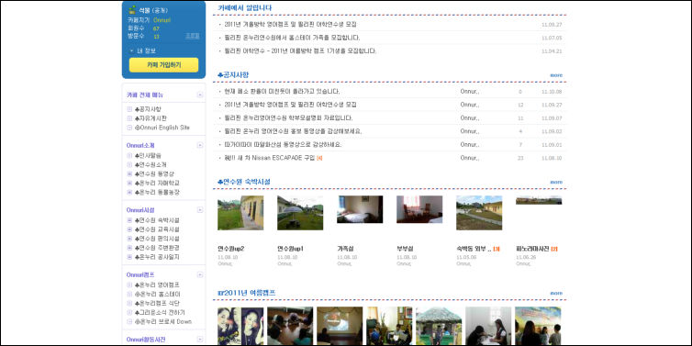
Task: Open the 11.09.01 post in 공지사항 list
Action: coord(283,144)
